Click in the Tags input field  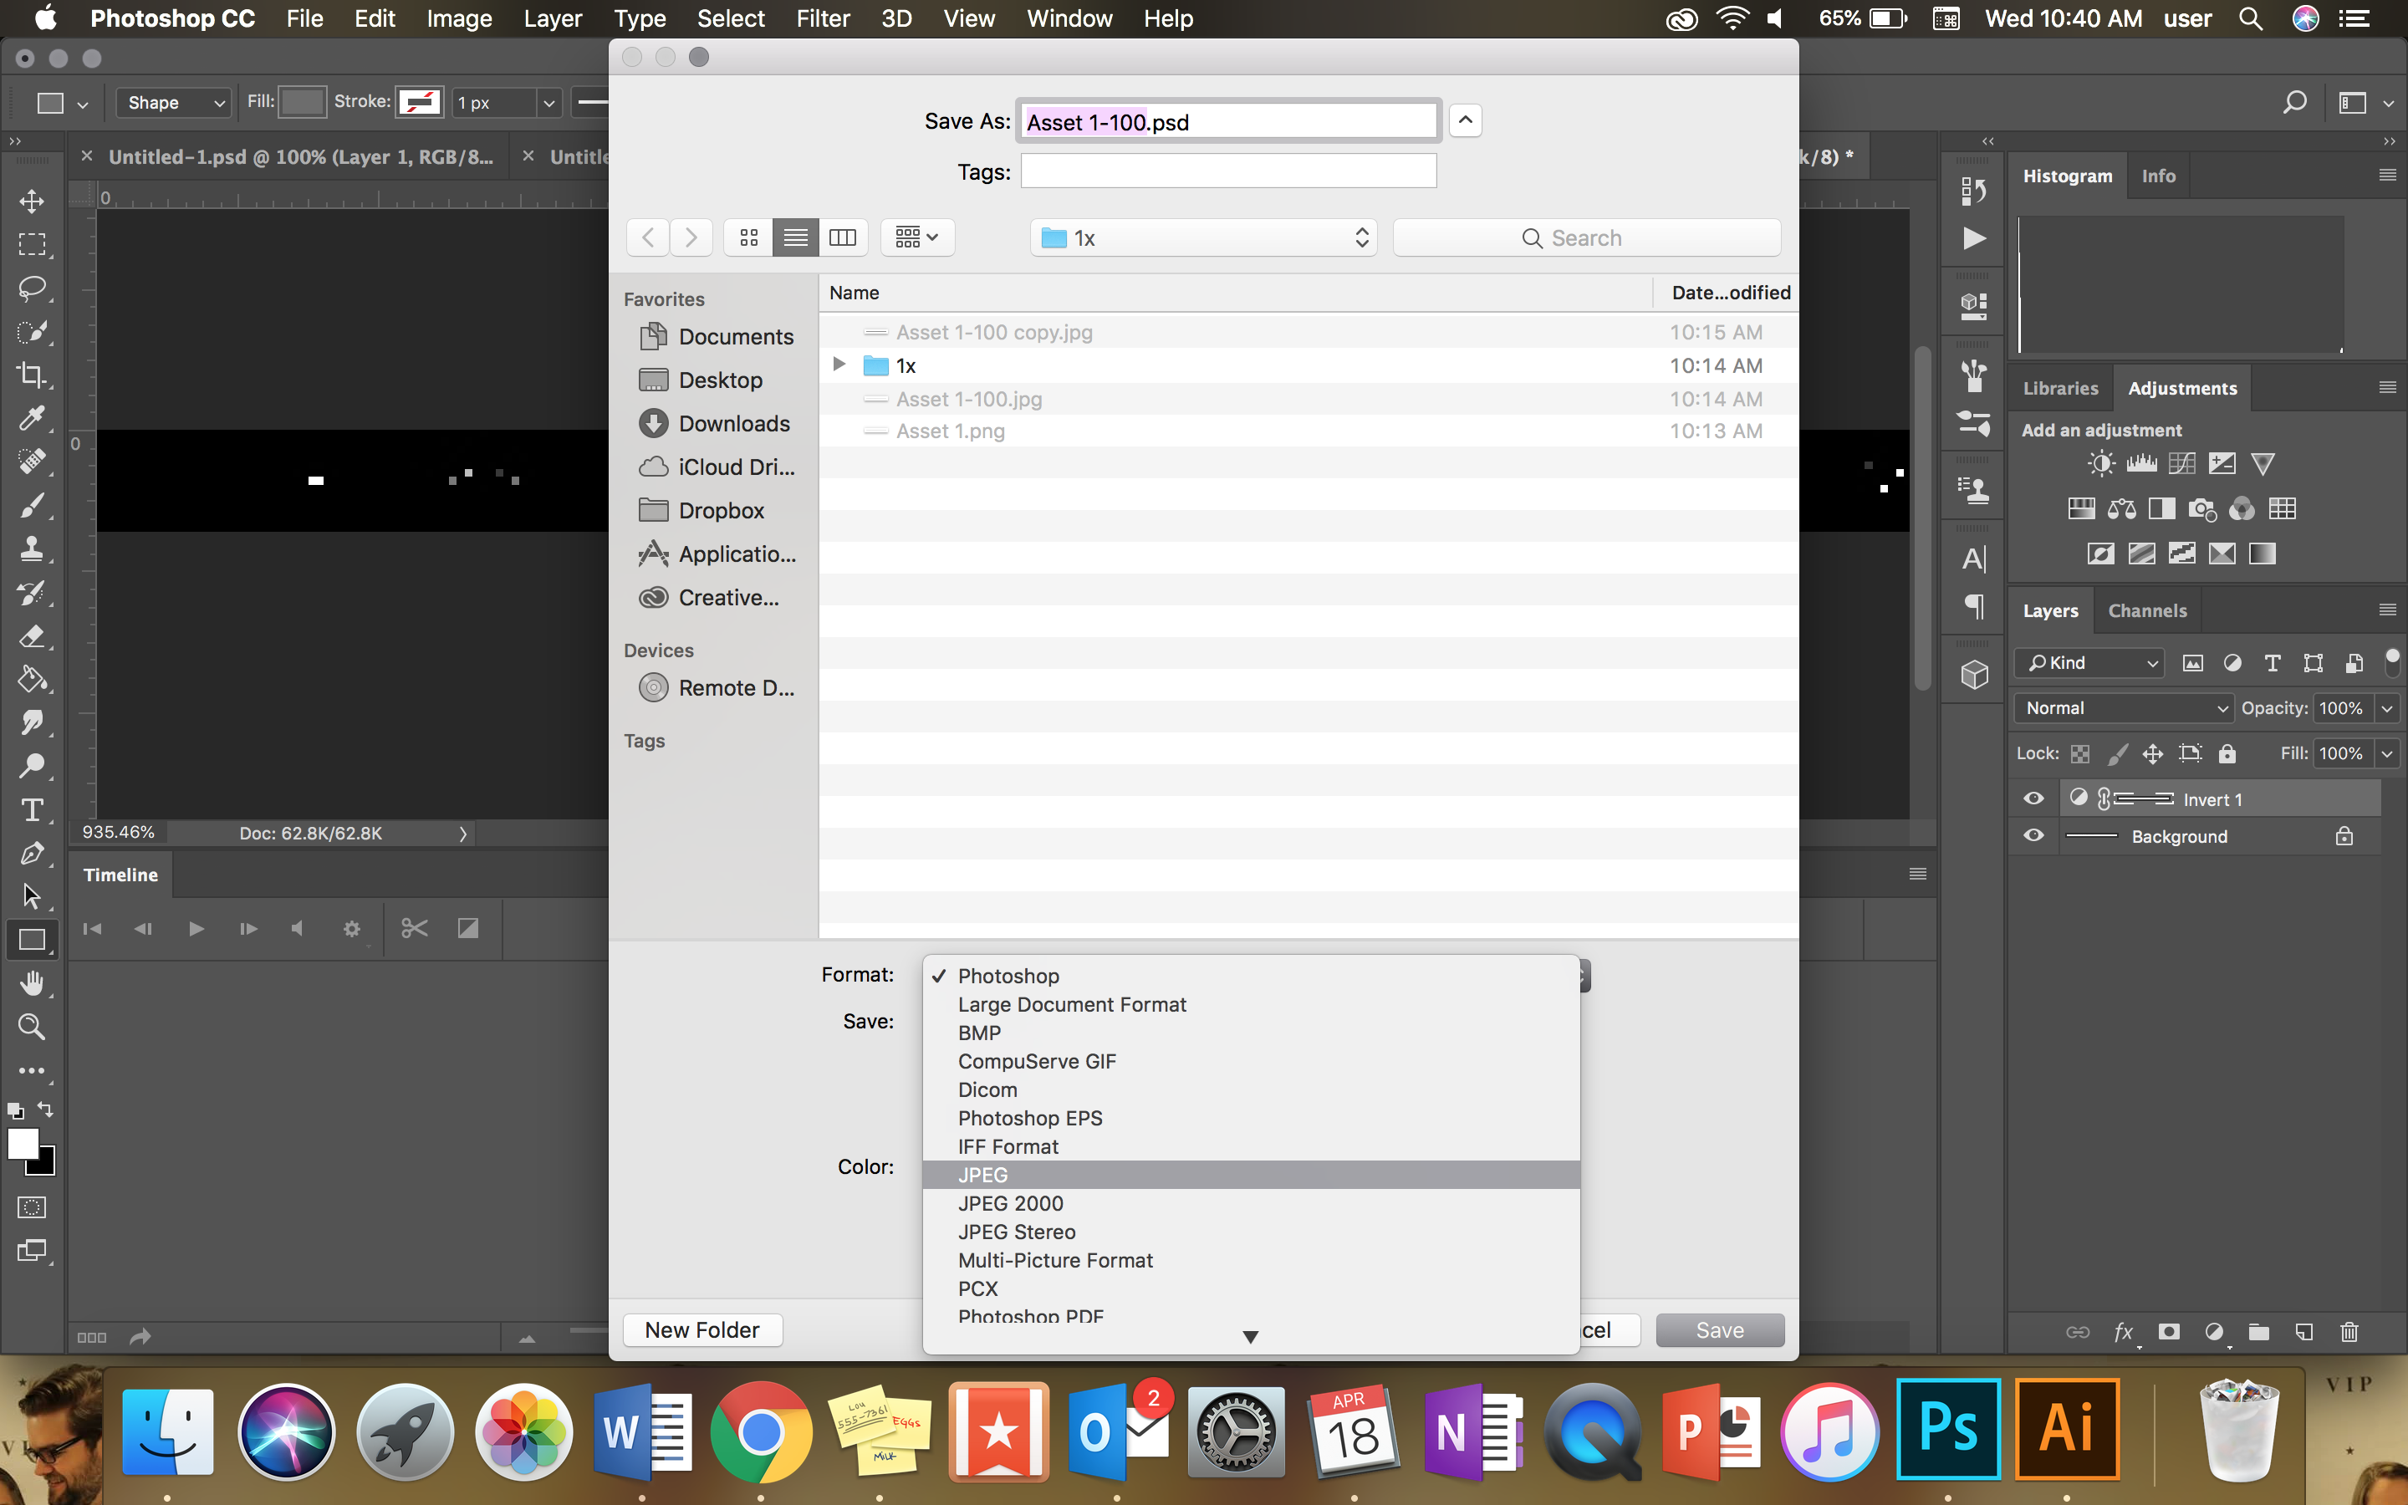(1229, 171)
